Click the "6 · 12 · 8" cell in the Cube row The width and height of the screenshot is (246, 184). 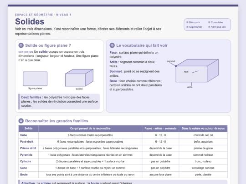[160, 135]
